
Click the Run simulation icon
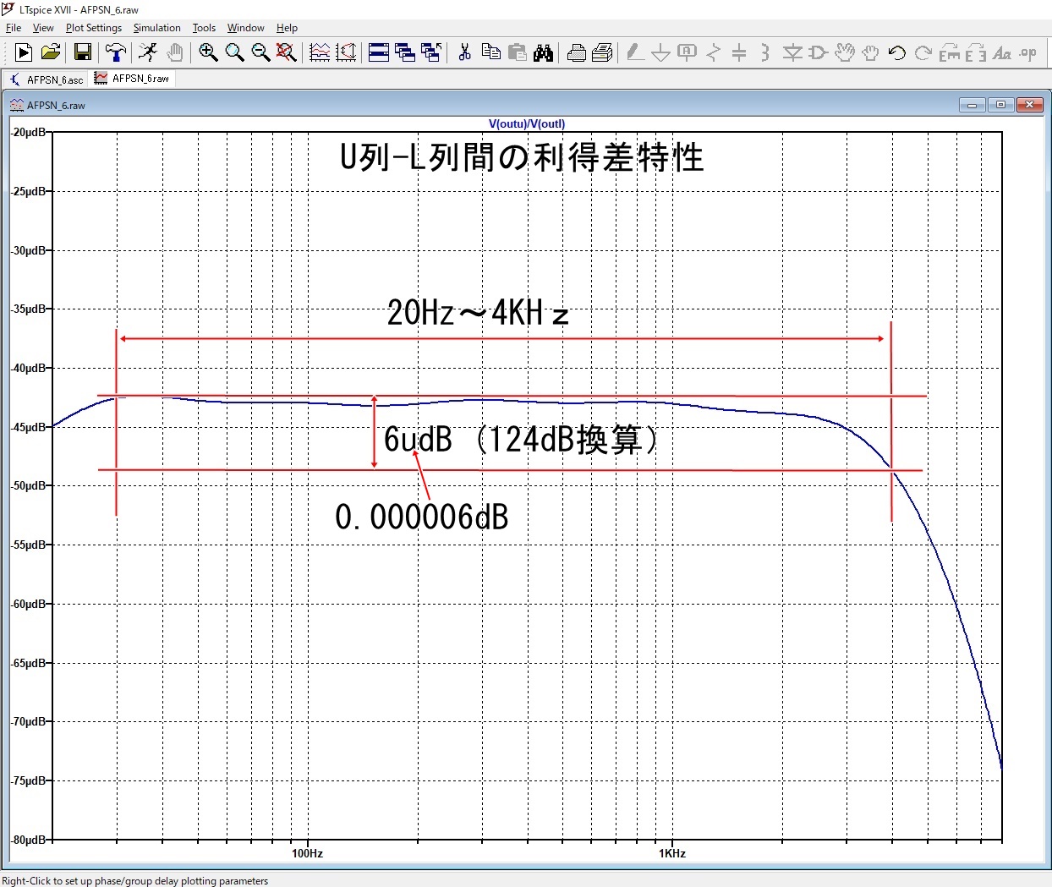24,52
